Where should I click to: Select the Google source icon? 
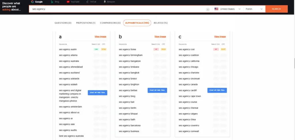32,2
